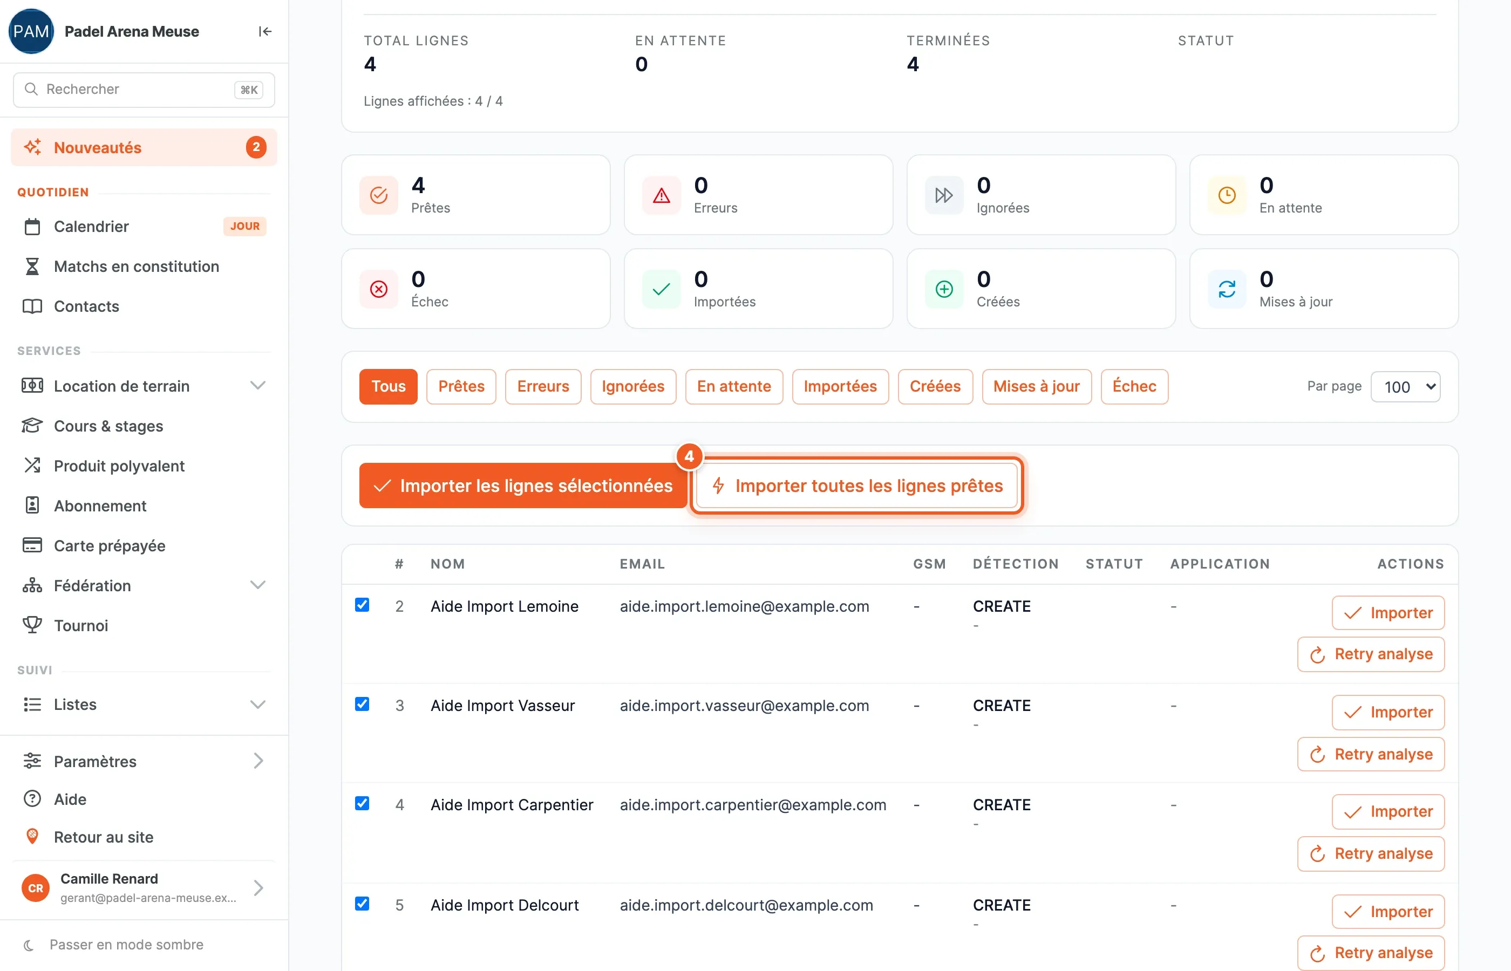This screenshot has width=1511, height=971.
Task: Click the Aide question mark icon
Action: (x=32, y=799)
